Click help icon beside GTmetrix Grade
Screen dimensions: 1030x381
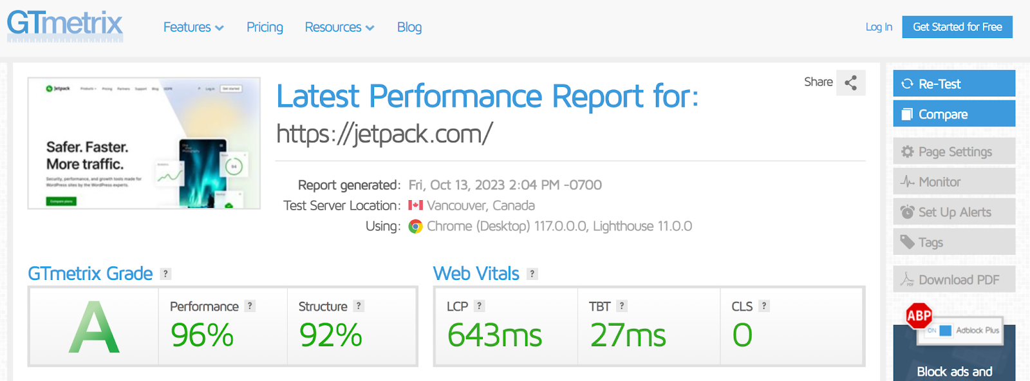pyautogui.click(x=165, y=274)
